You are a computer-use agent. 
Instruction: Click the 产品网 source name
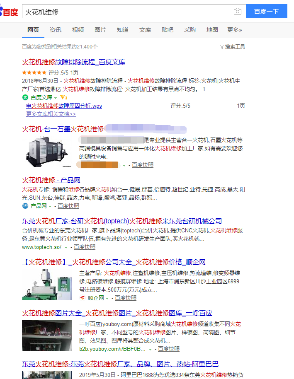tap(39, 206)
